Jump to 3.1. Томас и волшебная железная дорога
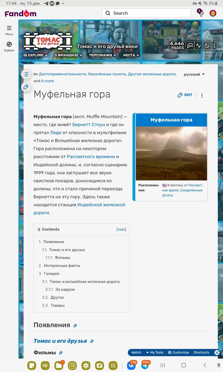 (81, 282)
